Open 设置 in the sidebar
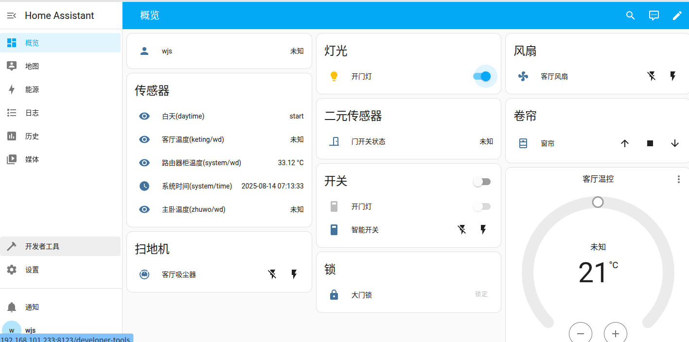 (x=60, y=270)
